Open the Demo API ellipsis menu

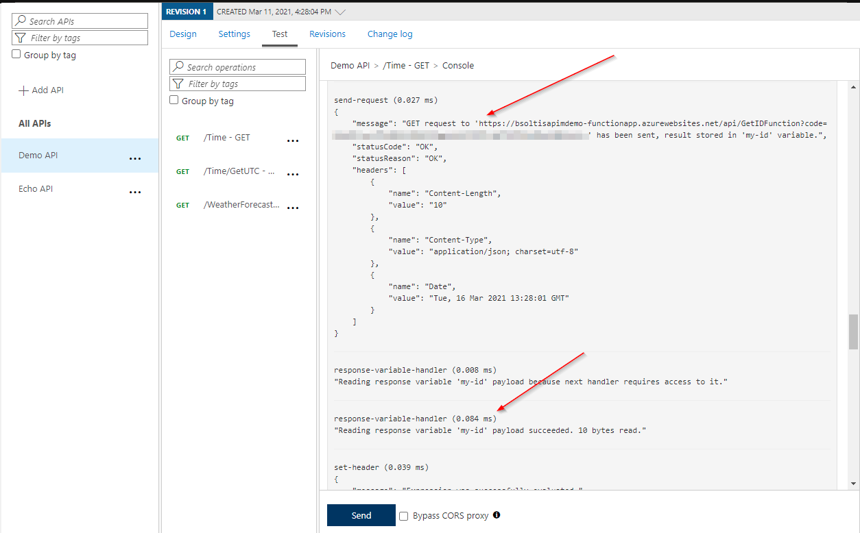click(135, 158)
